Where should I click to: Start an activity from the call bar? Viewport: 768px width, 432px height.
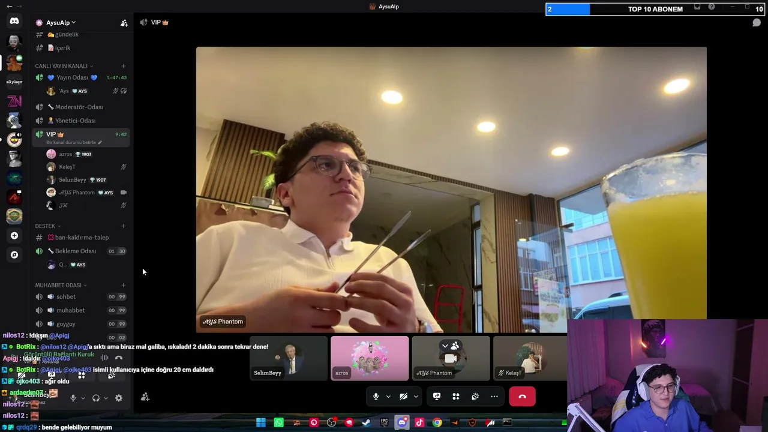(456, 397)
